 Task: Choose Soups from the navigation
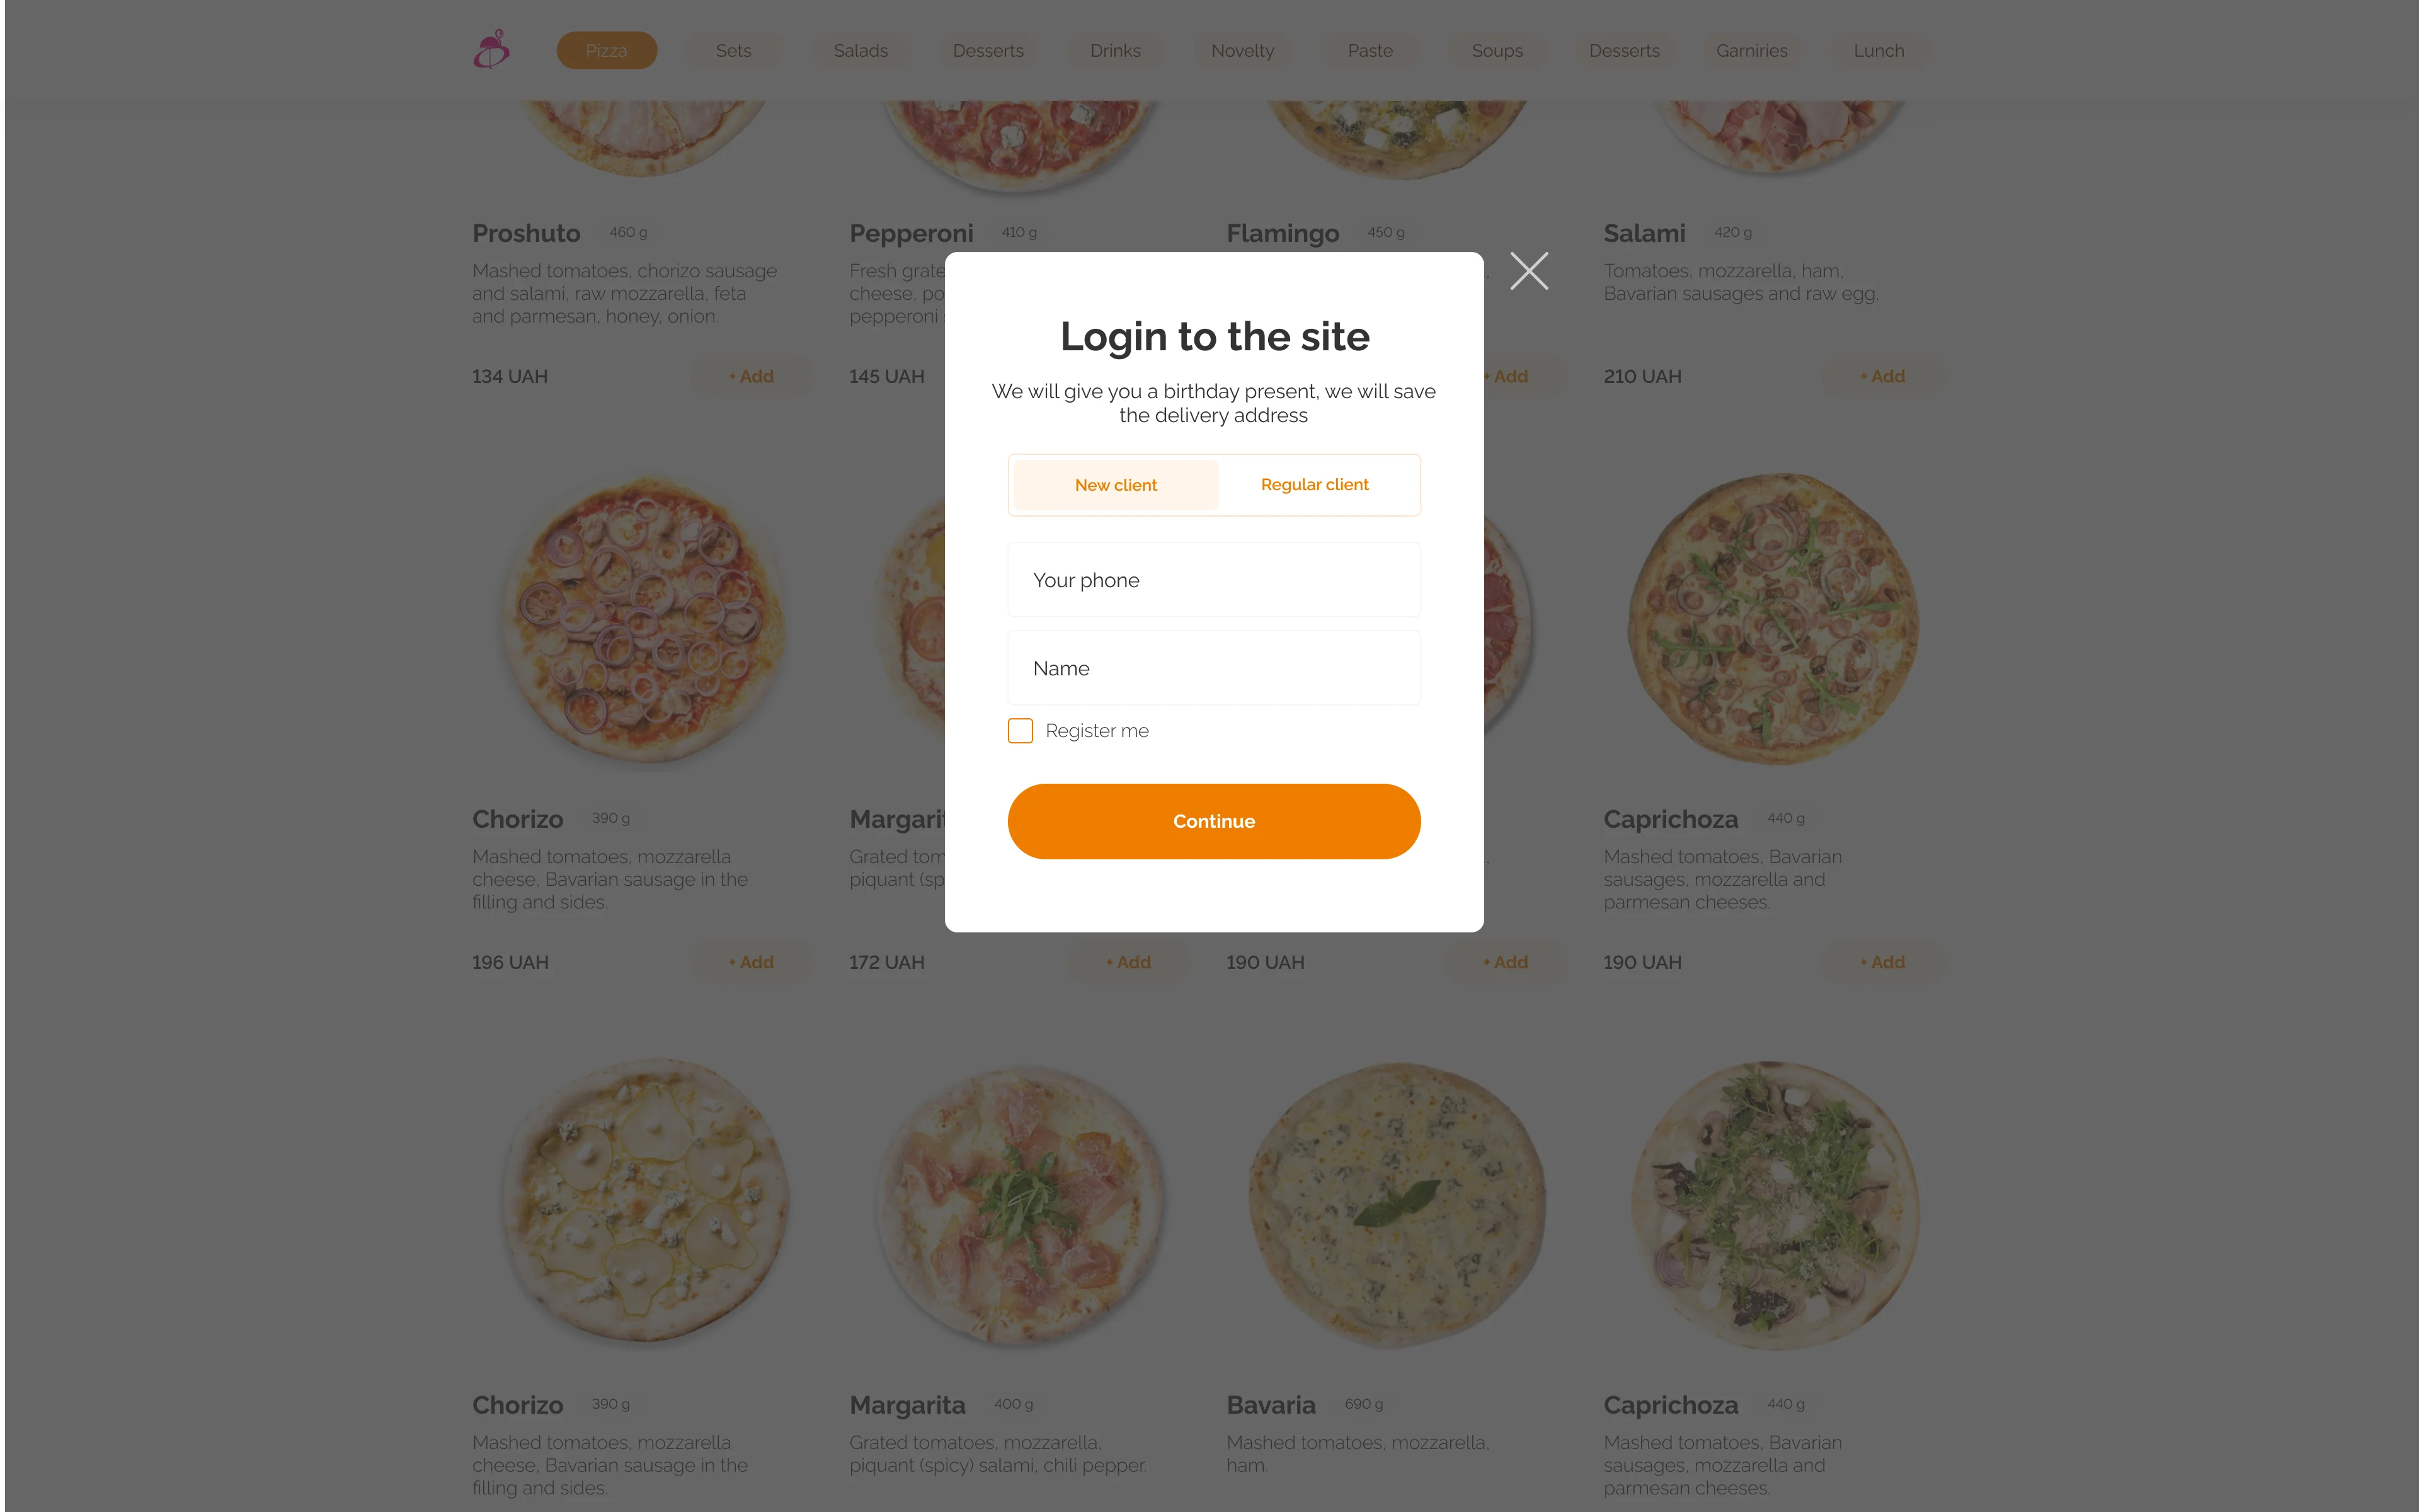tap(1496, 50)
